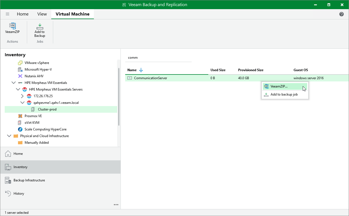The width and height of the screenshot is (349, 216).
Task: Switch to the View ribbon tab
Action: click(42, 14)
